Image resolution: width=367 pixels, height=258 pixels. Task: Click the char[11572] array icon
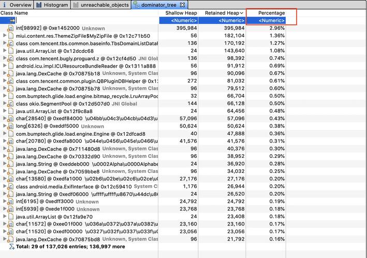pos(10,224)
